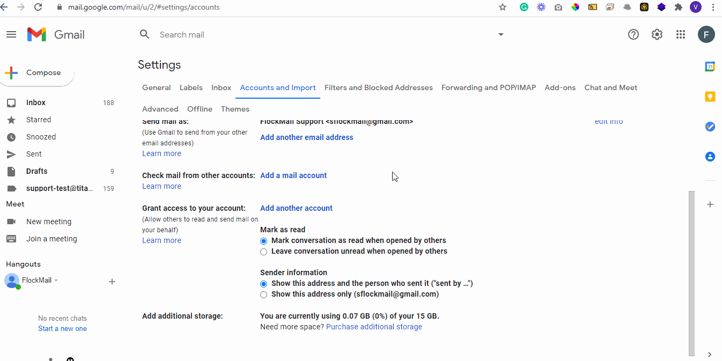The height and width of the screenshot is (361, 722).
Task: Open the Snoozed messages section
Action: (x=40, y=137)
